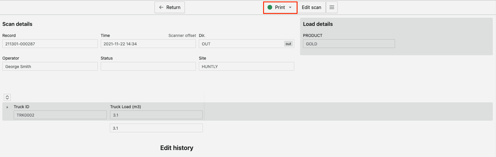Open the Print dropdown arrow
Screen dimensions: 496x157
(x=290, y=7)
